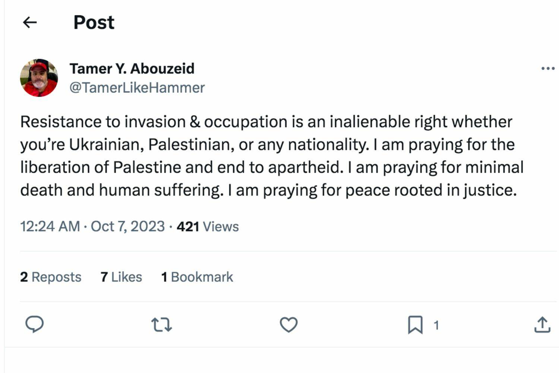Select the Post header tab
Viewport: 559px width, 373px height.
(93, 22)
